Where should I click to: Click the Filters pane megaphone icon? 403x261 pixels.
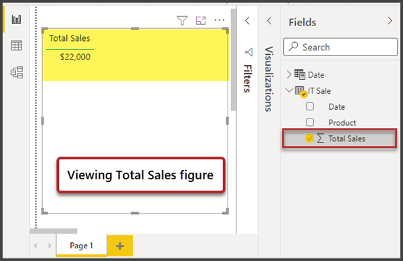tap(248, 52)
